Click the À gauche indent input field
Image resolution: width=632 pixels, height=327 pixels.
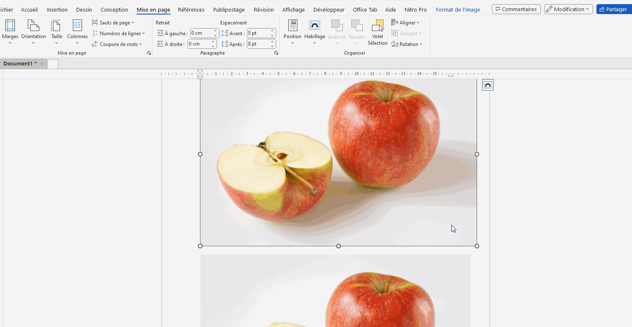click(201, 33)
